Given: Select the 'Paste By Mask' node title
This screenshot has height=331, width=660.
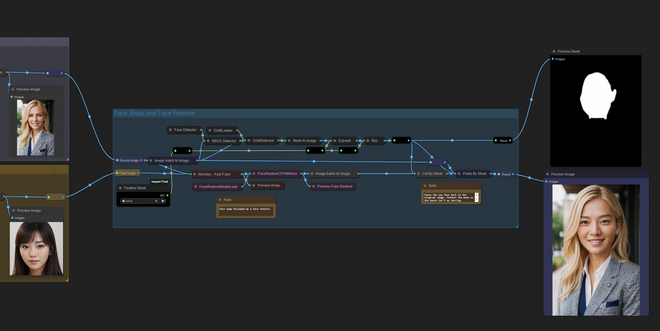Looking at the screenshot, I should [x=475, y=174].
